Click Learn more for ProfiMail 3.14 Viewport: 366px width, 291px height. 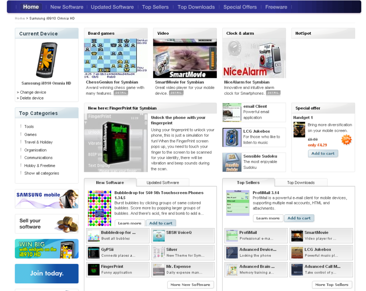268,218
